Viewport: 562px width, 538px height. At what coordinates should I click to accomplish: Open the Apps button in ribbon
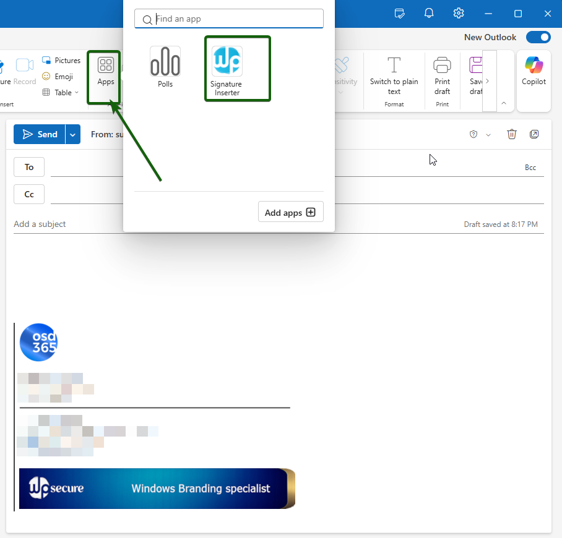click(105, 72)
